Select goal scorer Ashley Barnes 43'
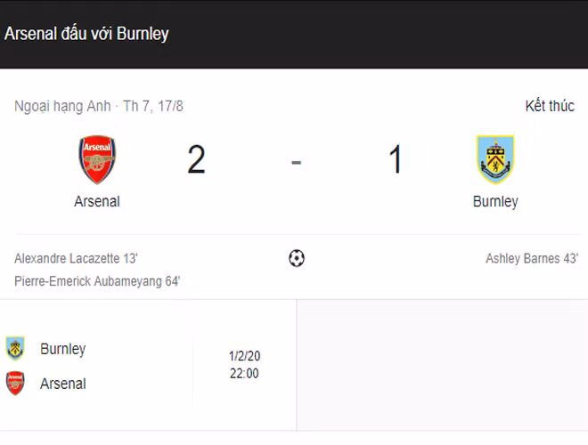Screen dimensions: 588x445 coord(532,259)
